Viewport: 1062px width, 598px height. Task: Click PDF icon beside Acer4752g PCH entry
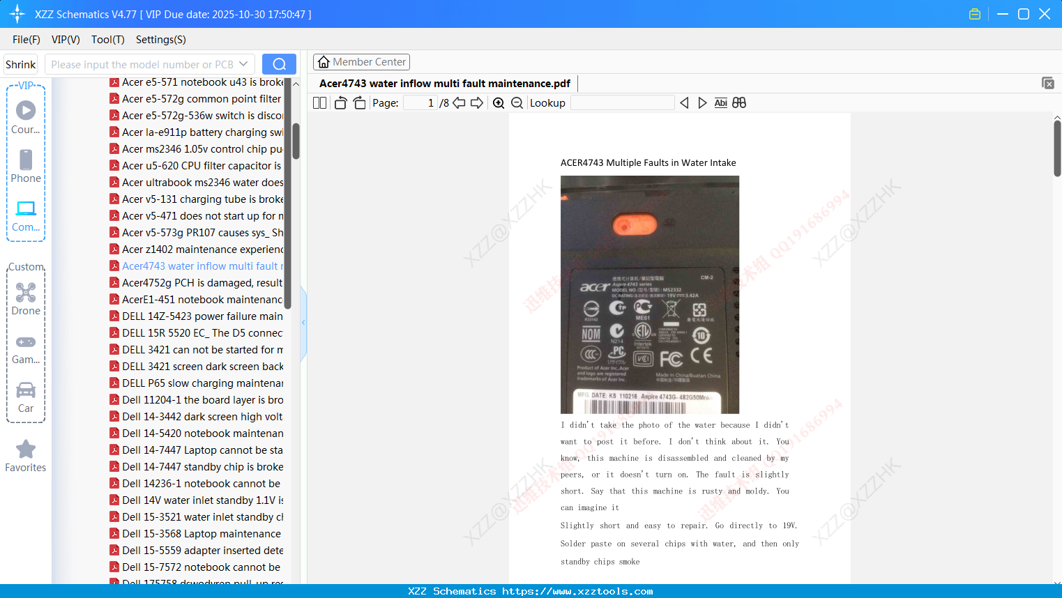pyautogui.click(x=114, y=283)
